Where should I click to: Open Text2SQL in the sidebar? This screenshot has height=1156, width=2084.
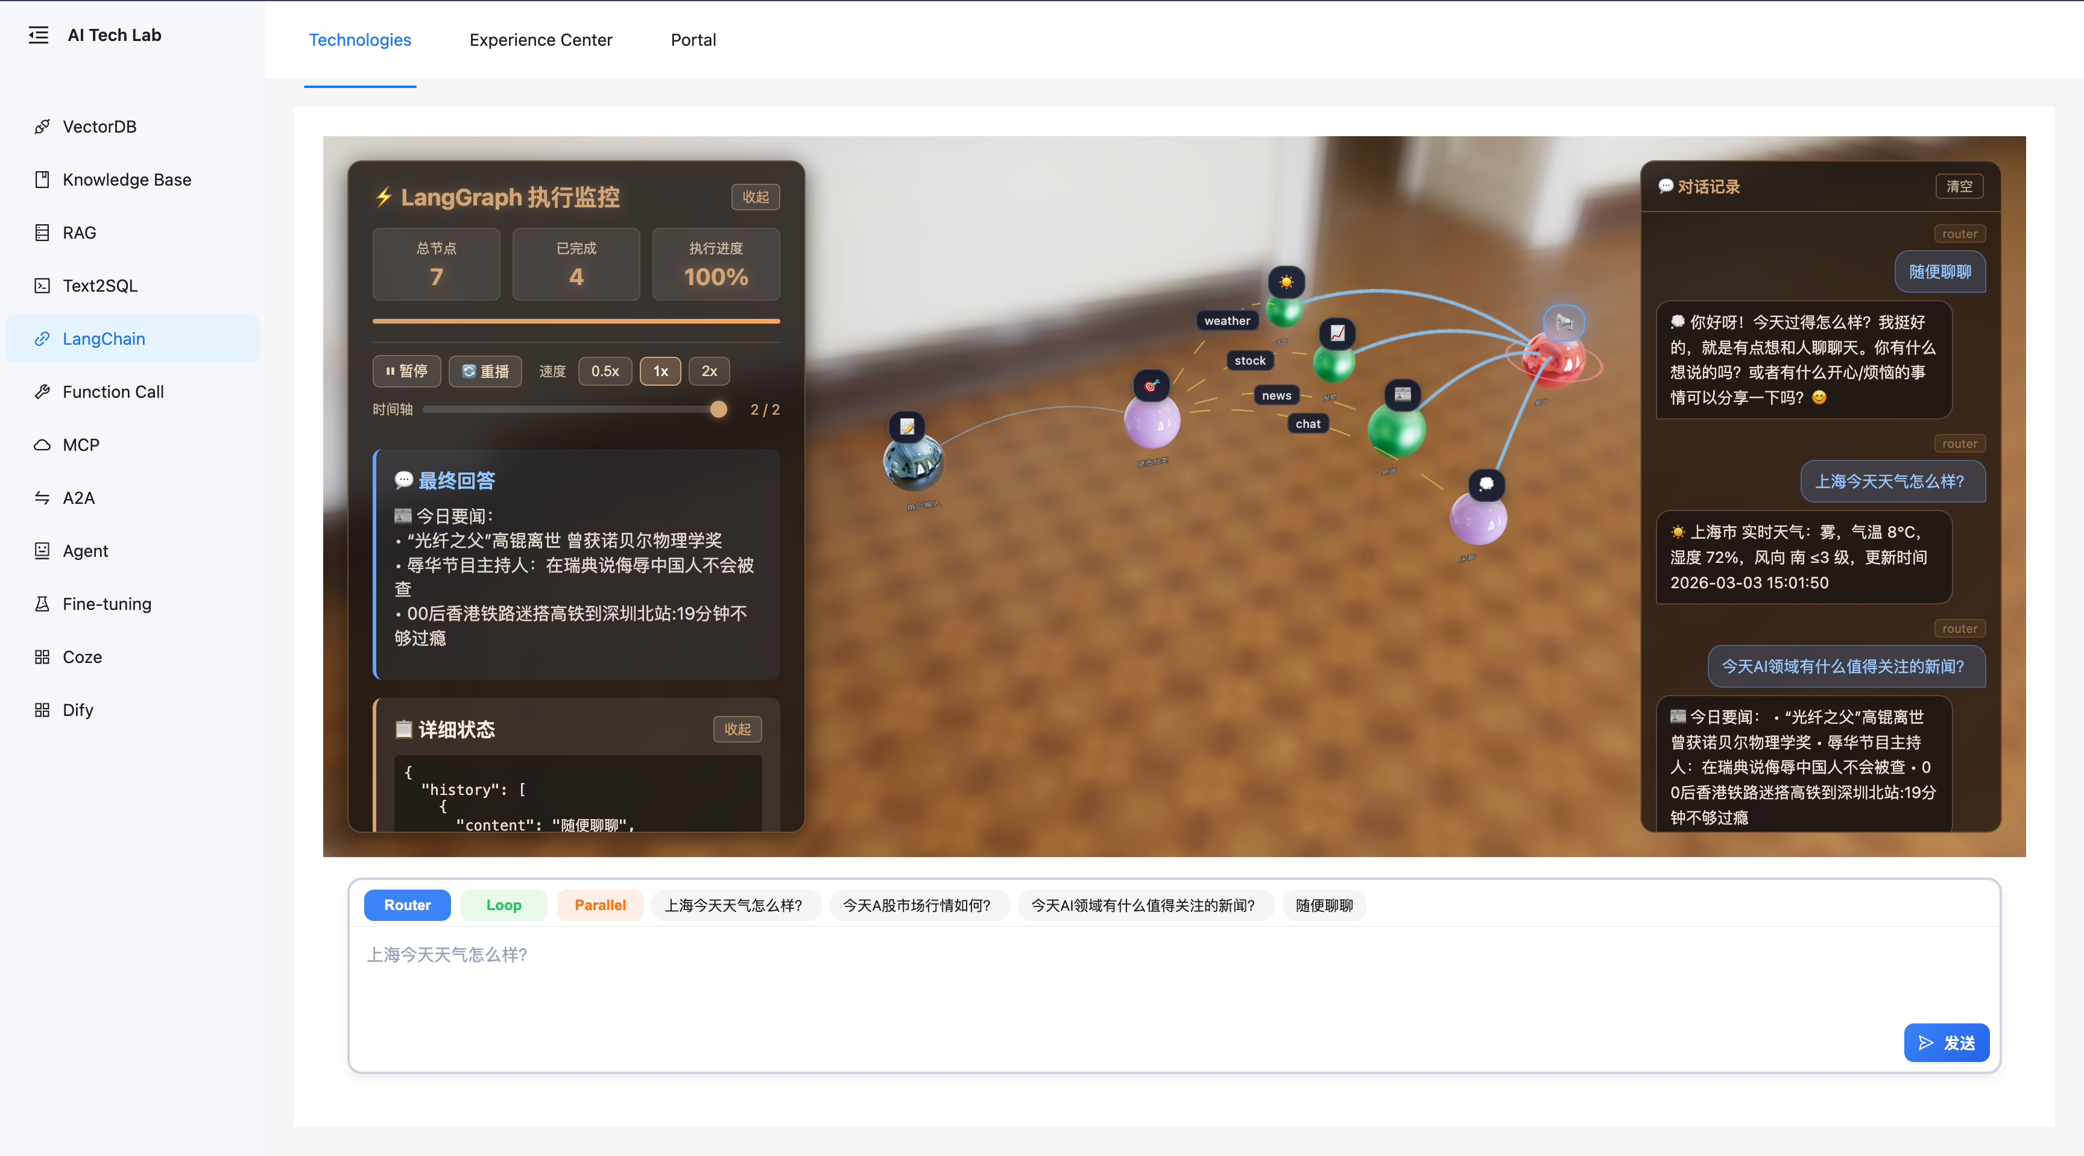point(133,285)
